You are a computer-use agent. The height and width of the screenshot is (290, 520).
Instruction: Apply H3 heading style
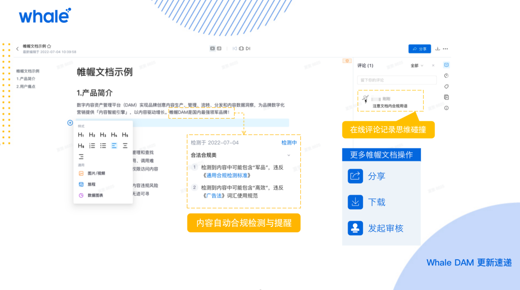(103, 135)
